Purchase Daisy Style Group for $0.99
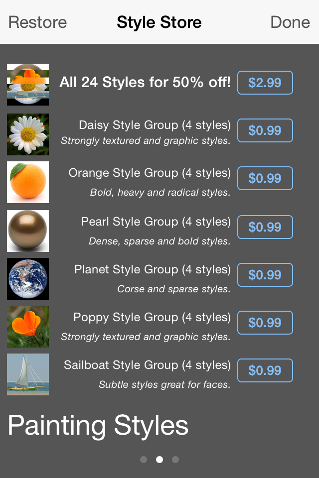This screenshot has height=478, width=319. 265,130
